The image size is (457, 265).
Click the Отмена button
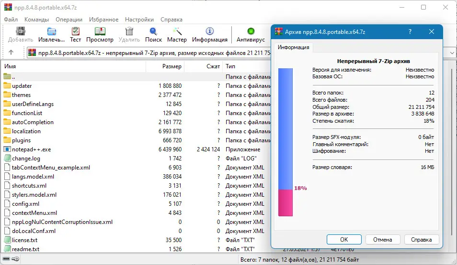[383, 239]
